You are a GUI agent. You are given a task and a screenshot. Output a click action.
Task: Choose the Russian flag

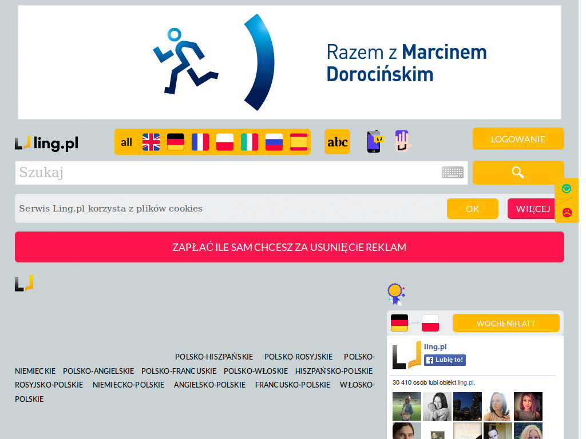274,142
